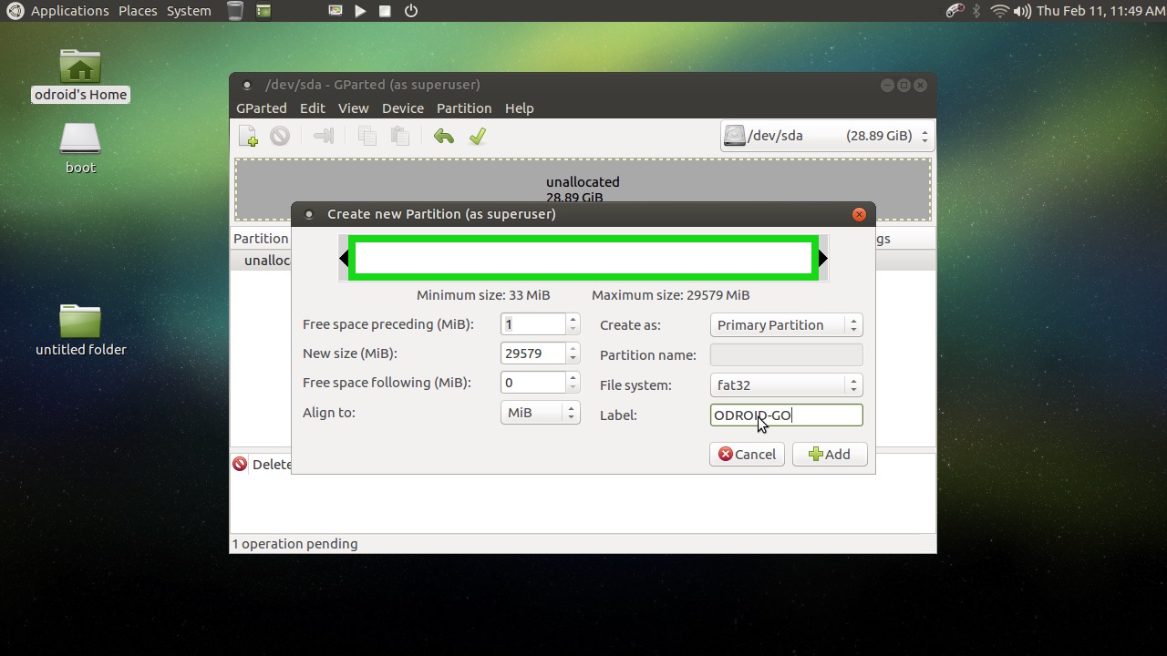
Task: Click the power icon in top panel
Action: coord(411,11)
